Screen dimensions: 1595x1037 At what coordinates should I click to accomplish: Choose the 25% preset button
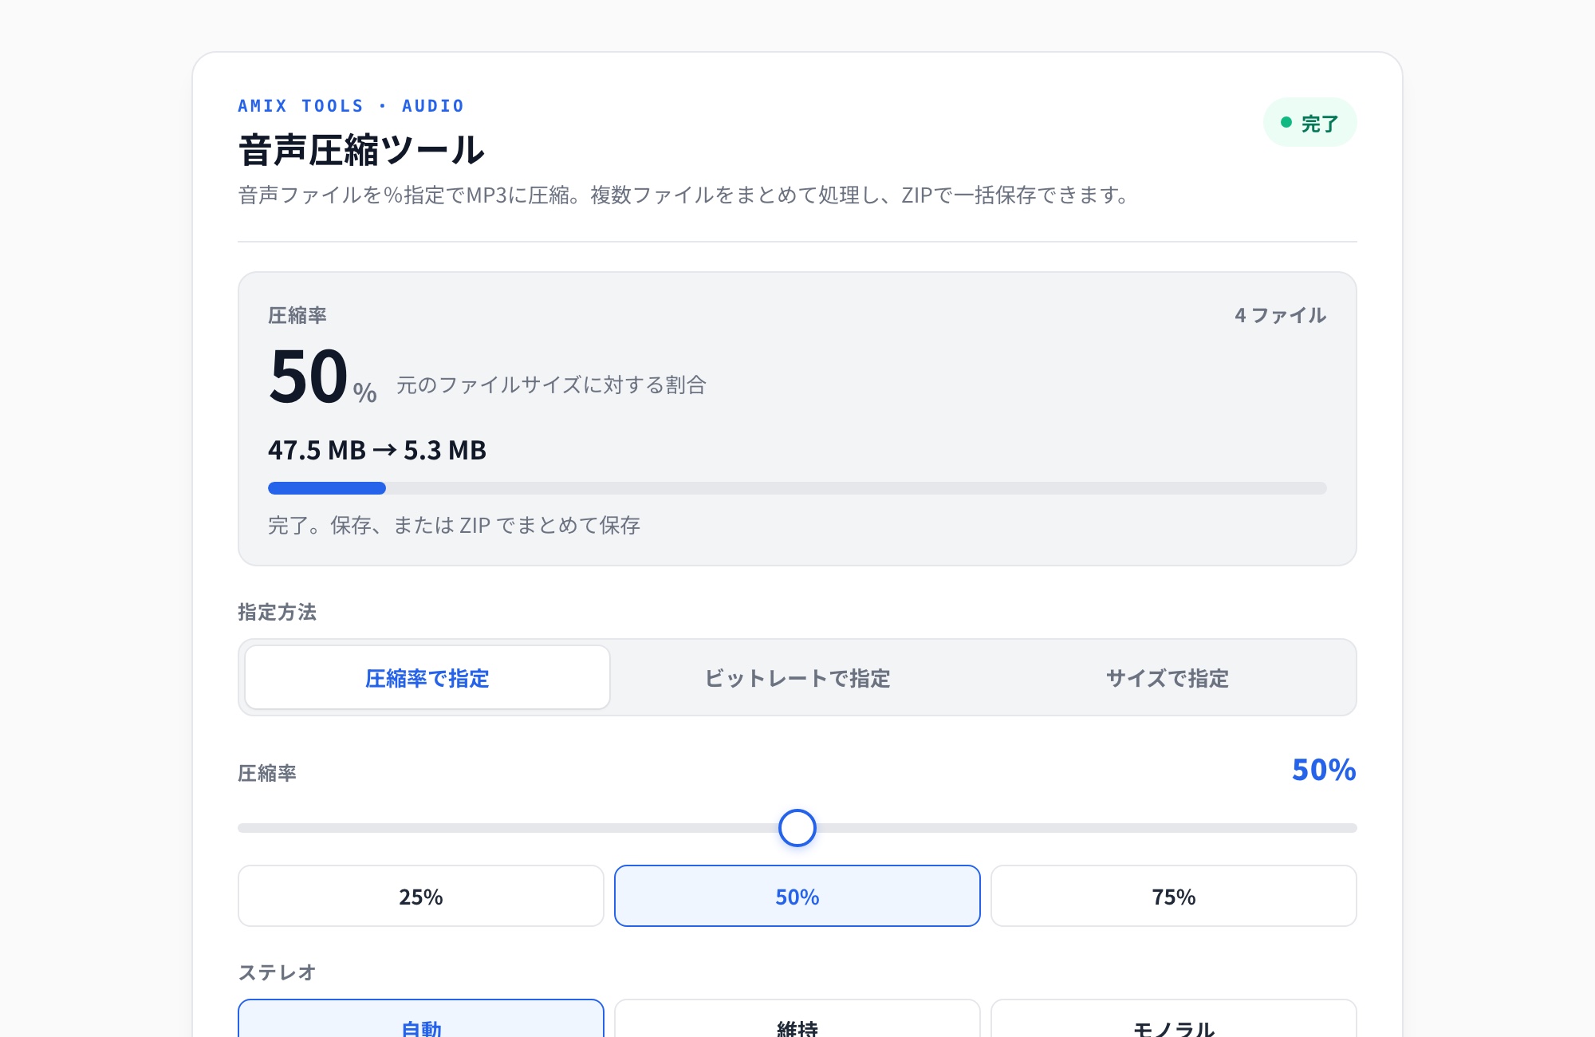(x=421, y=896)
